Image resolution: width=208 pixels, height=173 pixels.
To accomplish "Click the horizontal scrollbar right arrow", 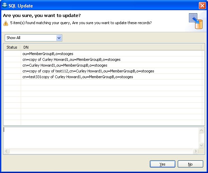I will 195,151.
